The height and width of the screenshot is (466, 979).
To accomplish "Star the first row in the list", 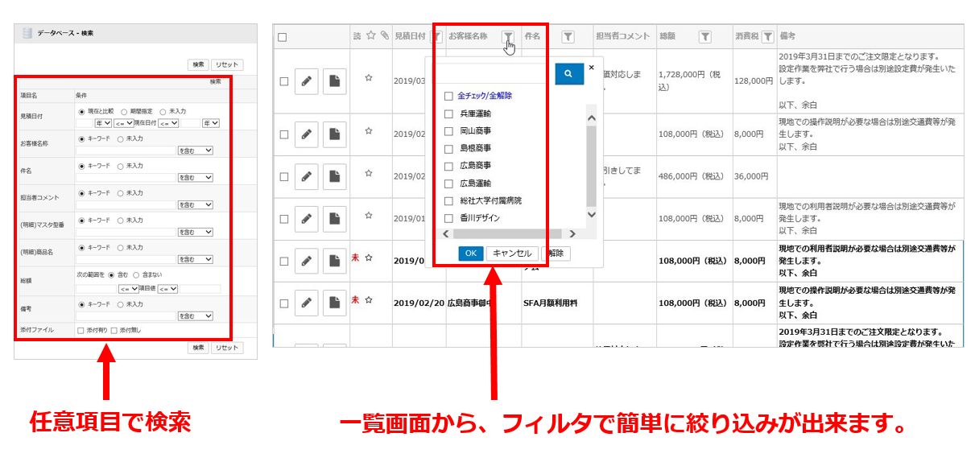I will click(369, 79).
